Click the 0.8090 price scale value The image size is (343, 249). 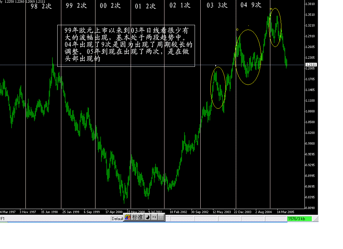310,208
